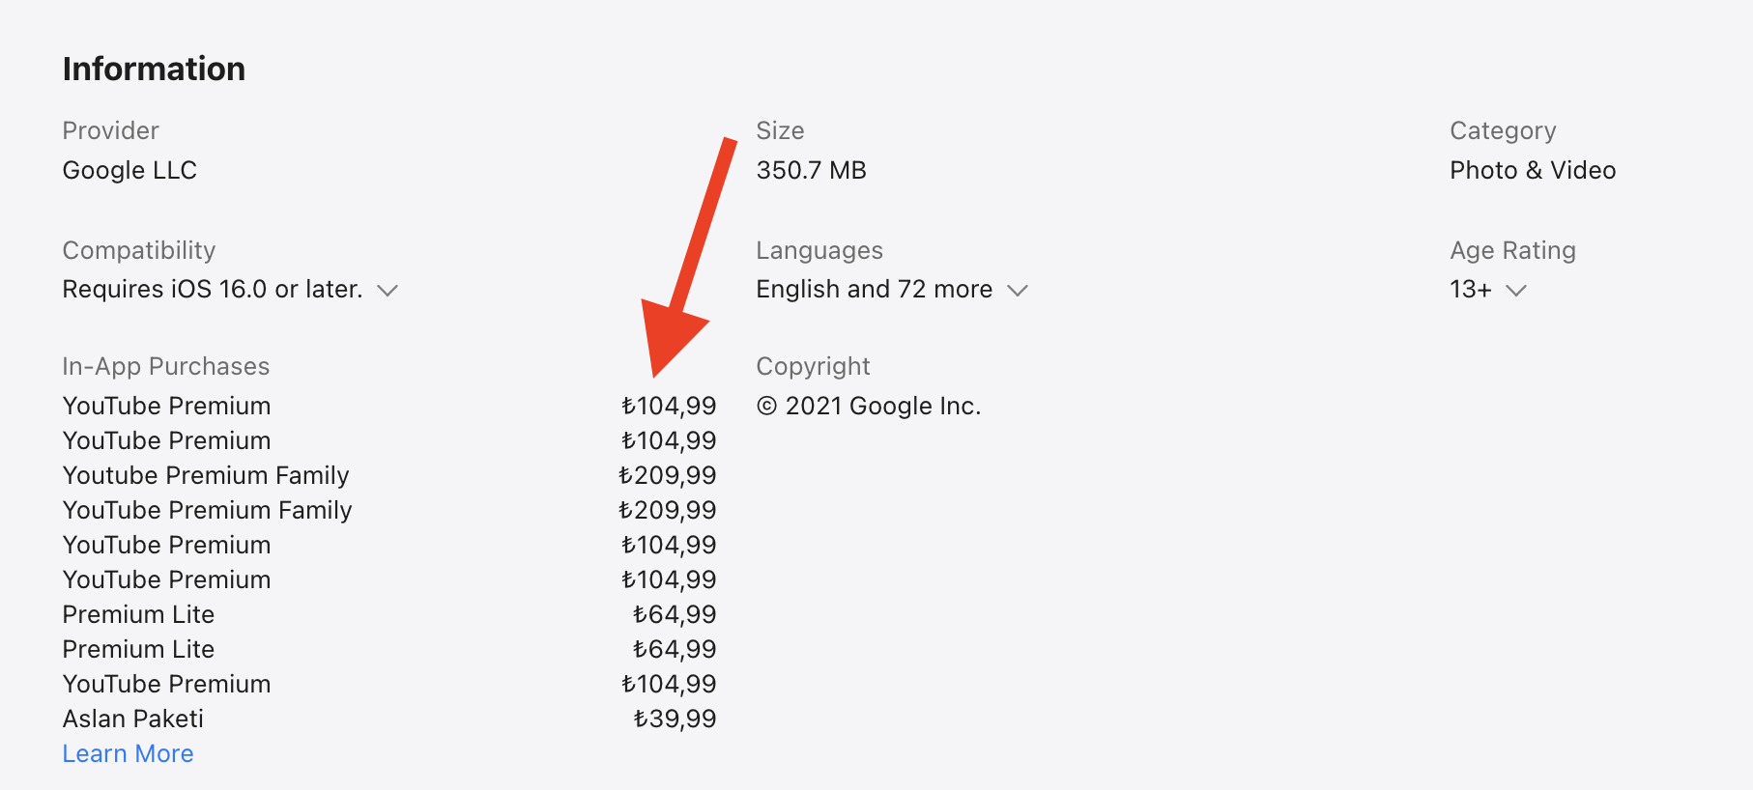Screen dimensions: 1753x790
Task: Click the Information section heading
Action: click(154, 68)
